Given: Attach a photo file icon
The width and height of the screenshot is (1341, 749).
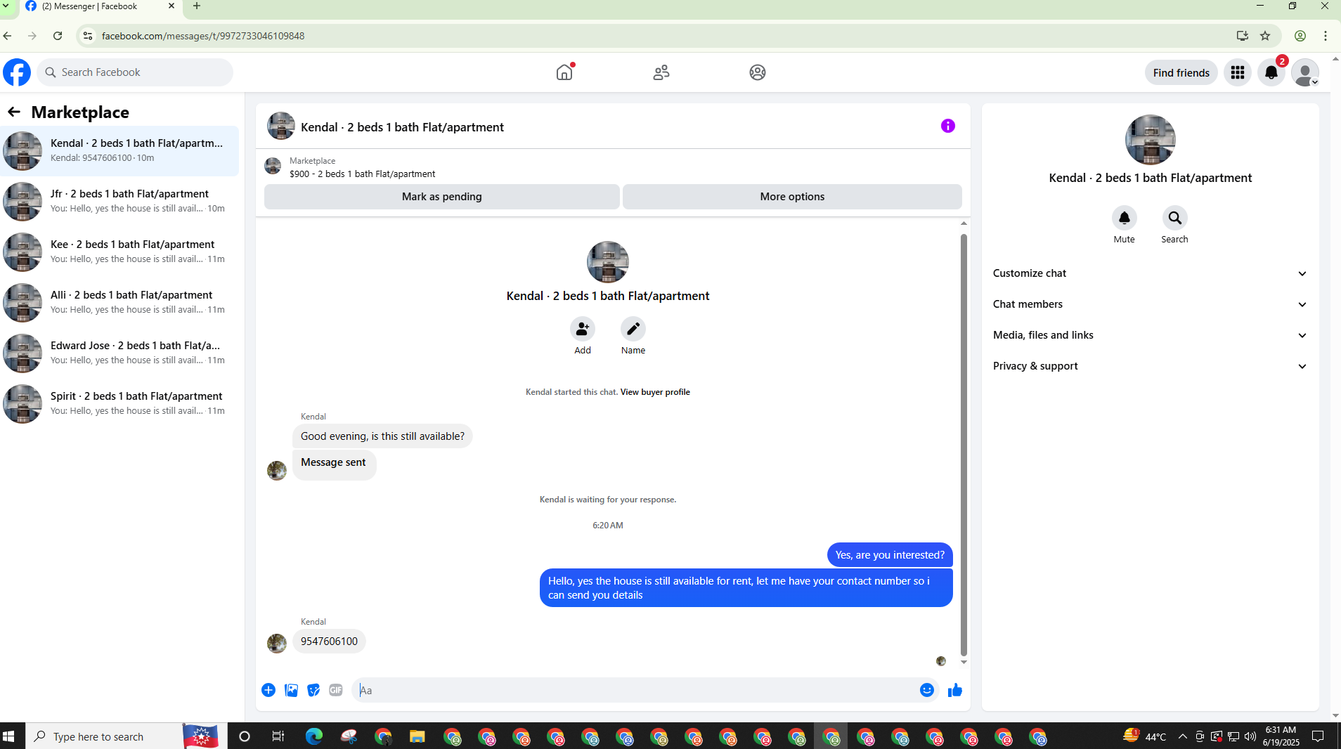Looking at the screenshot, I should click(x=291, y=690).
